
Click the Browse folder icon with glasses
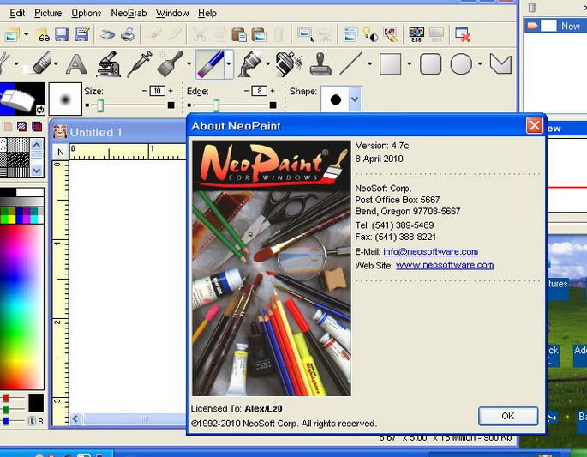[x=42, y=34]
